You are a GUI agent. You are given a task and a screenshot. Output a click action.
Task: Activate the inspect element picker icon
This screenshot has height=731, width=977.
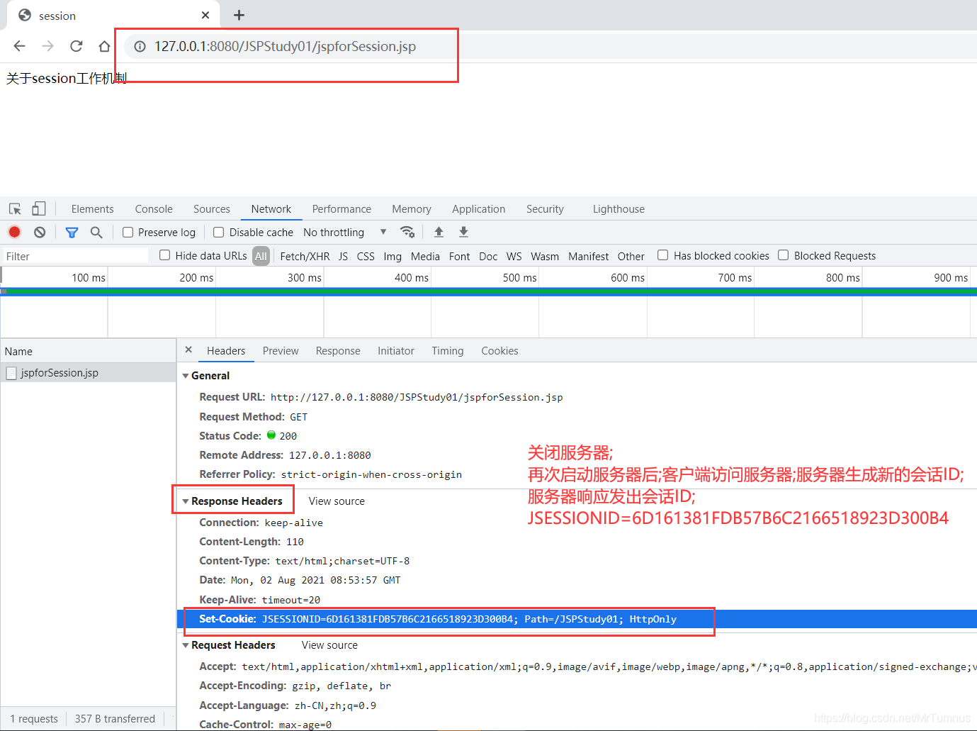[15, 209]
